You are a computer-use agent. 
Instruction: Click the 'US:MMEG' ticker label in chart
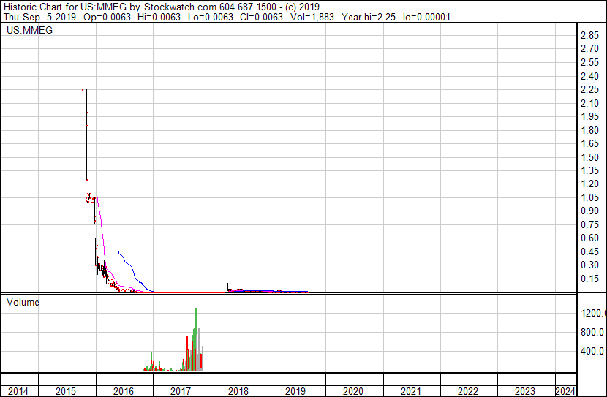coord(29,30)
